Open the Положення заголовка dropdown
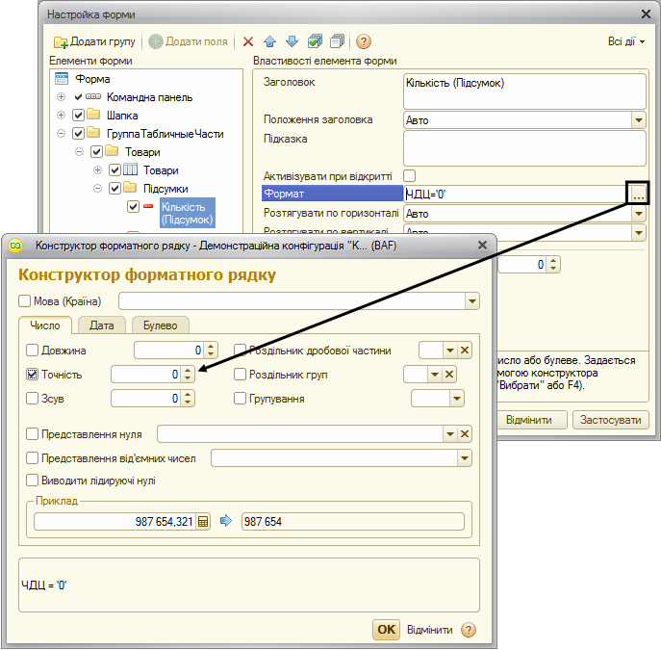Viewport: 661px width, 650px height. (x=639, y=120)
